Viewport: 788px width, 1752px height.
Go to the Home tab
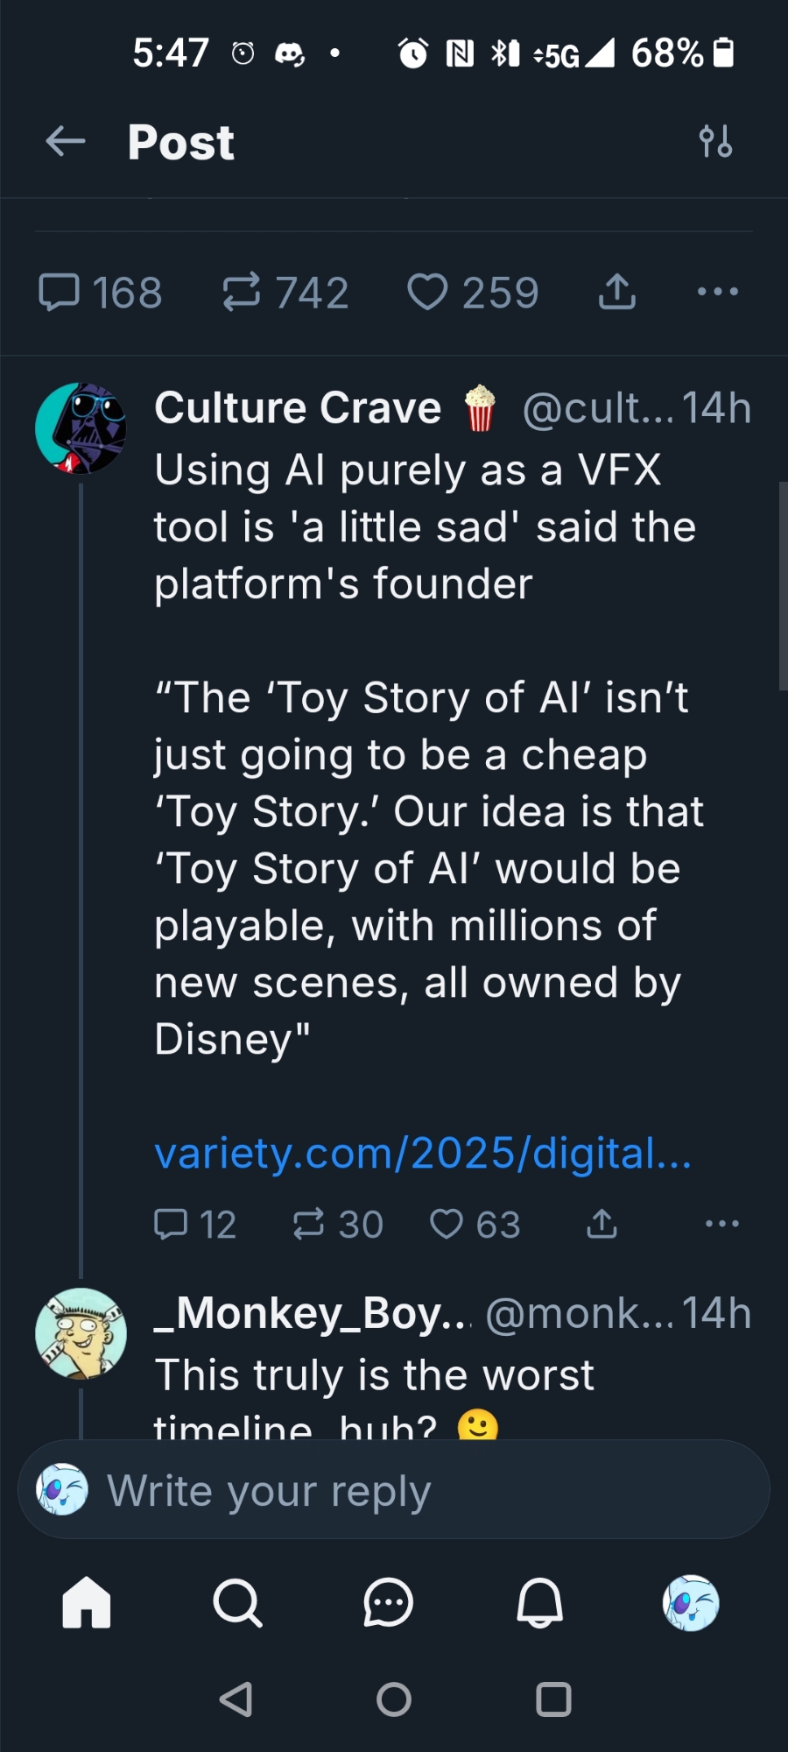coord(87,1603)
